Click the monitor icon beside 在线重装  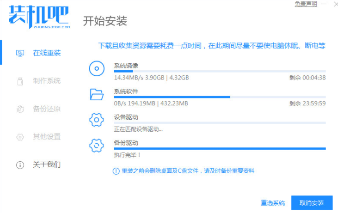click(20, 53)
